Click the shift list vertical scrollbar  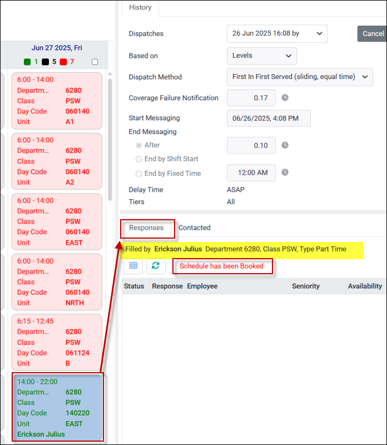pyautogui.click(x=110, y=139)
